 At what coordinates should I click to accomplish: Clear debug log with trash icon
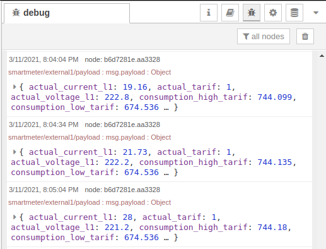[305, 37]
